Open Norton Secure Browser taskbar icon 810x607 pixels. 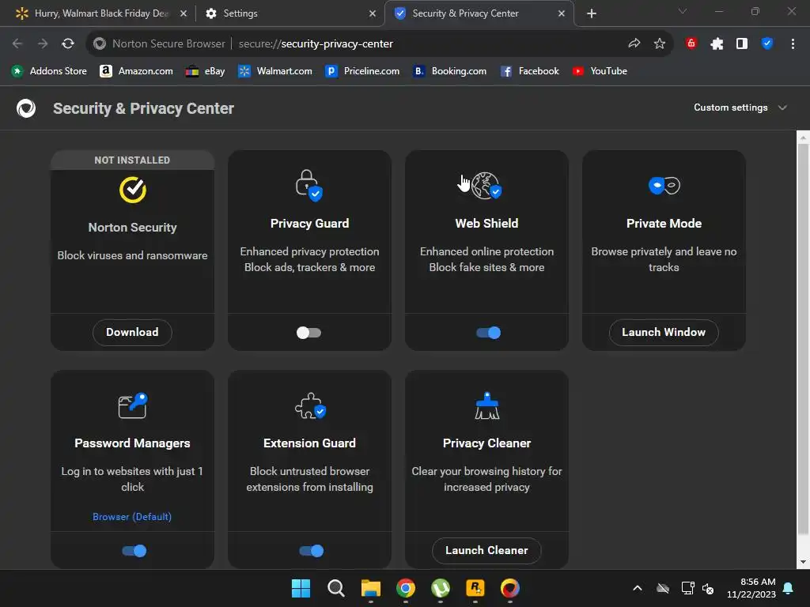tap(510, 588)
